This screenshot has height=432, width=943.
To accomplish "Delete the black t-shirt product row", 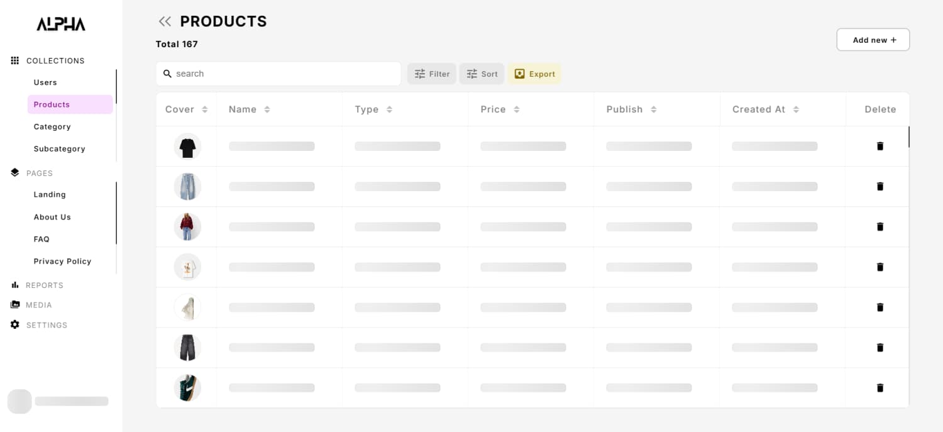I will pyautogui.click(x=880, y=147).
